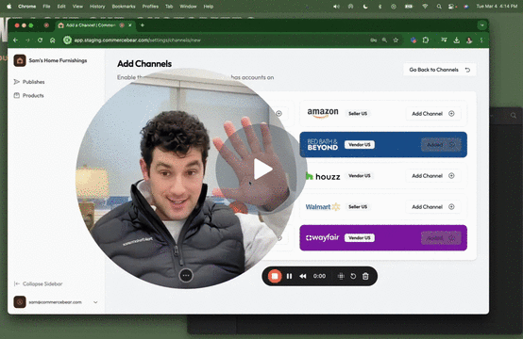Click the Chrome back arrow

pos(15,40)
